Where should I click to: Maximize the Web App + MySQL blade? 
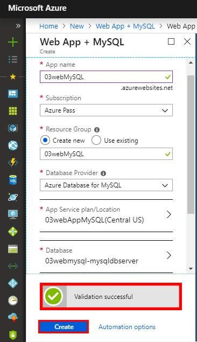171,41
